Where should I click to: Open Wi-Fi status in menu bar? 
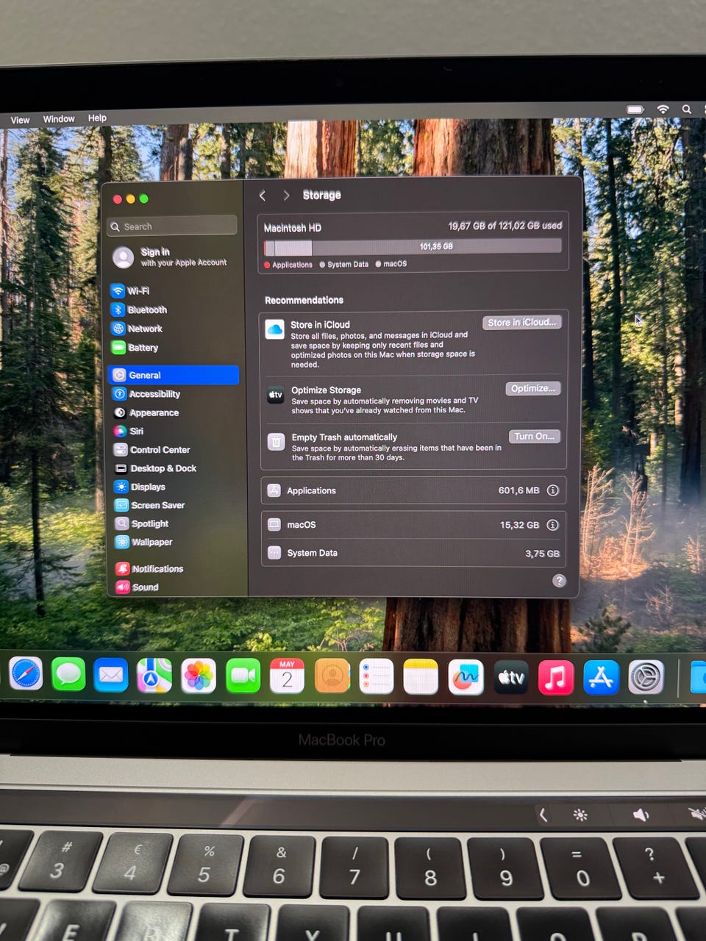point(663,109)
